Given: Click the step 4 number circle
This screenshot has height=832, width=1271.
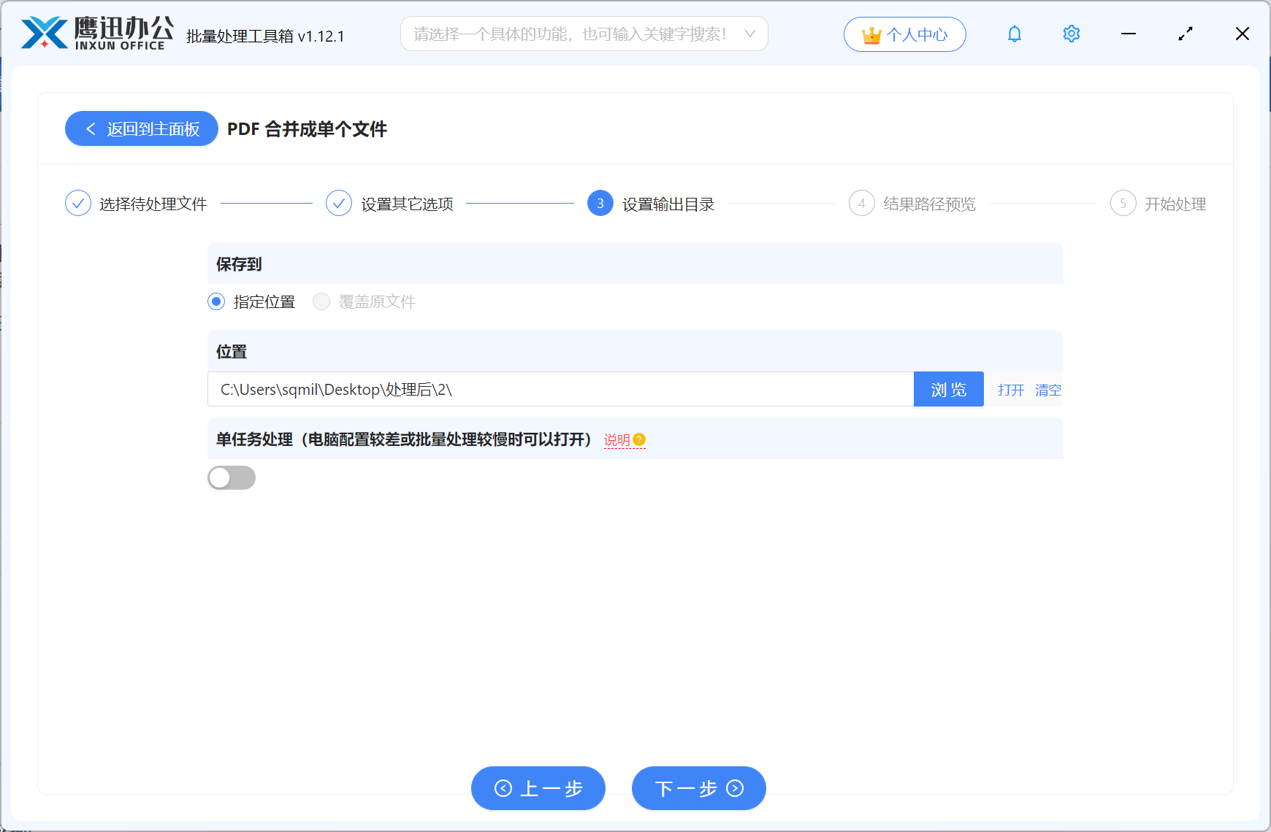Looking at the screenshot, I should (861, 204).
